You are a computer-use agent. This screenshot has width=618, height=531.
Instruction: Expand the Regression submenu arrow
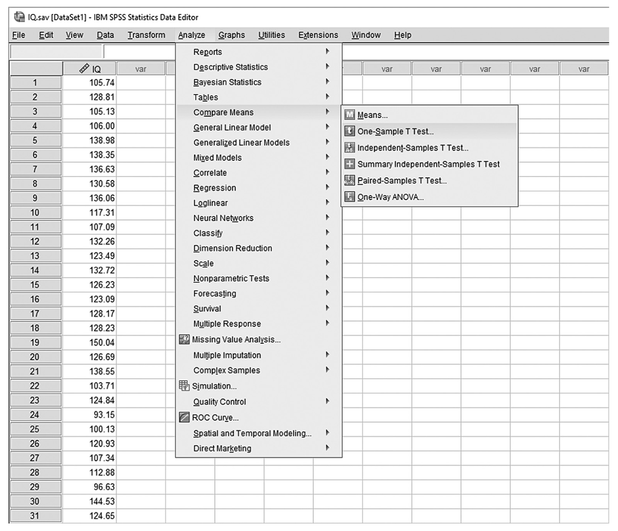[x=327, y=187]
